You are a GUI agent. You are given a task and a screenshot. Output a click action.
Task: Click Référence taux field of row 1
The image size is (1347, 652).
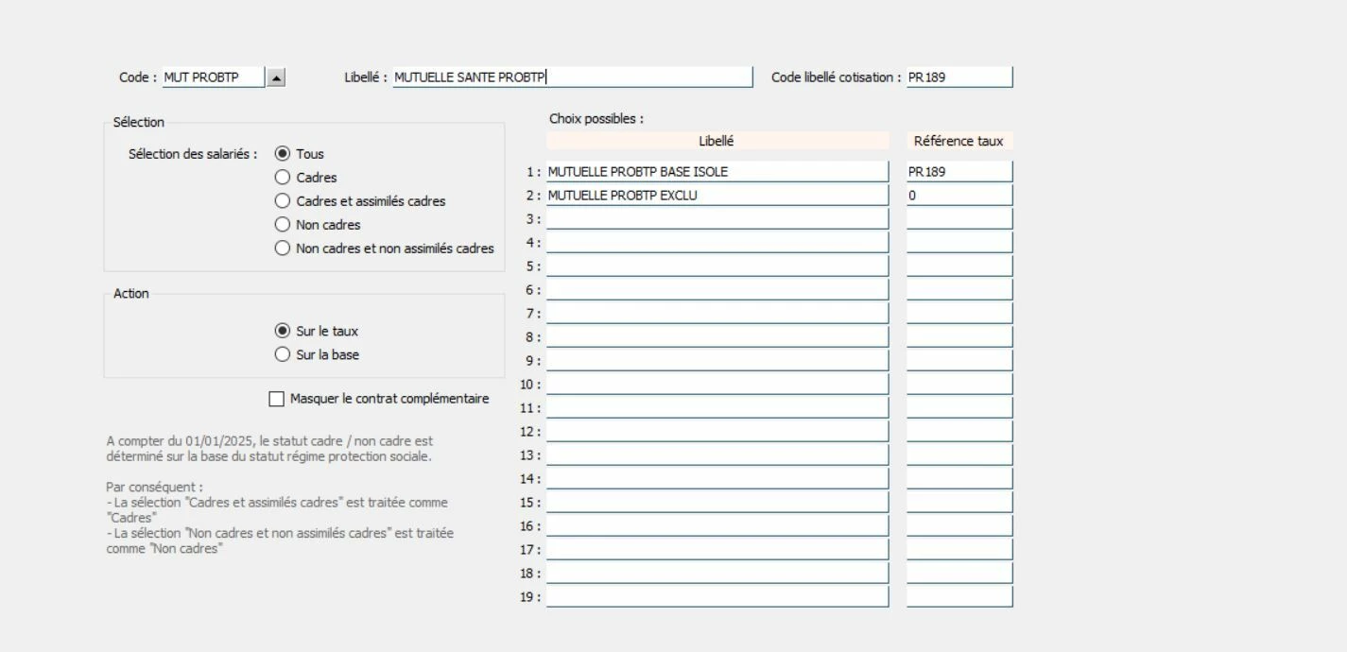[x=958, y=172]
